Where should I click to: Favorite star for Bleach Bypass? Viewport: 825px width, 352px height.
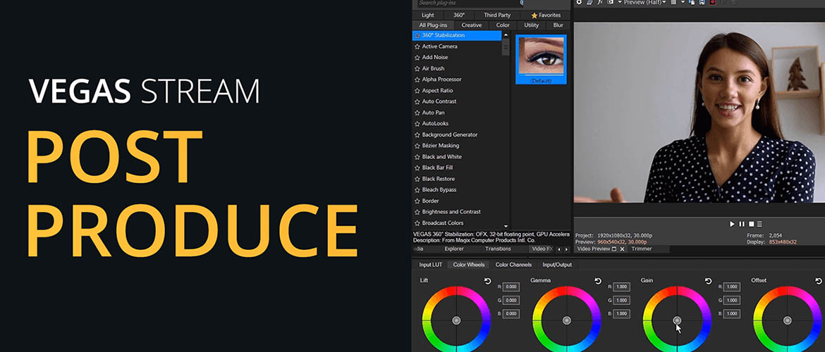(x=417, y=189)
